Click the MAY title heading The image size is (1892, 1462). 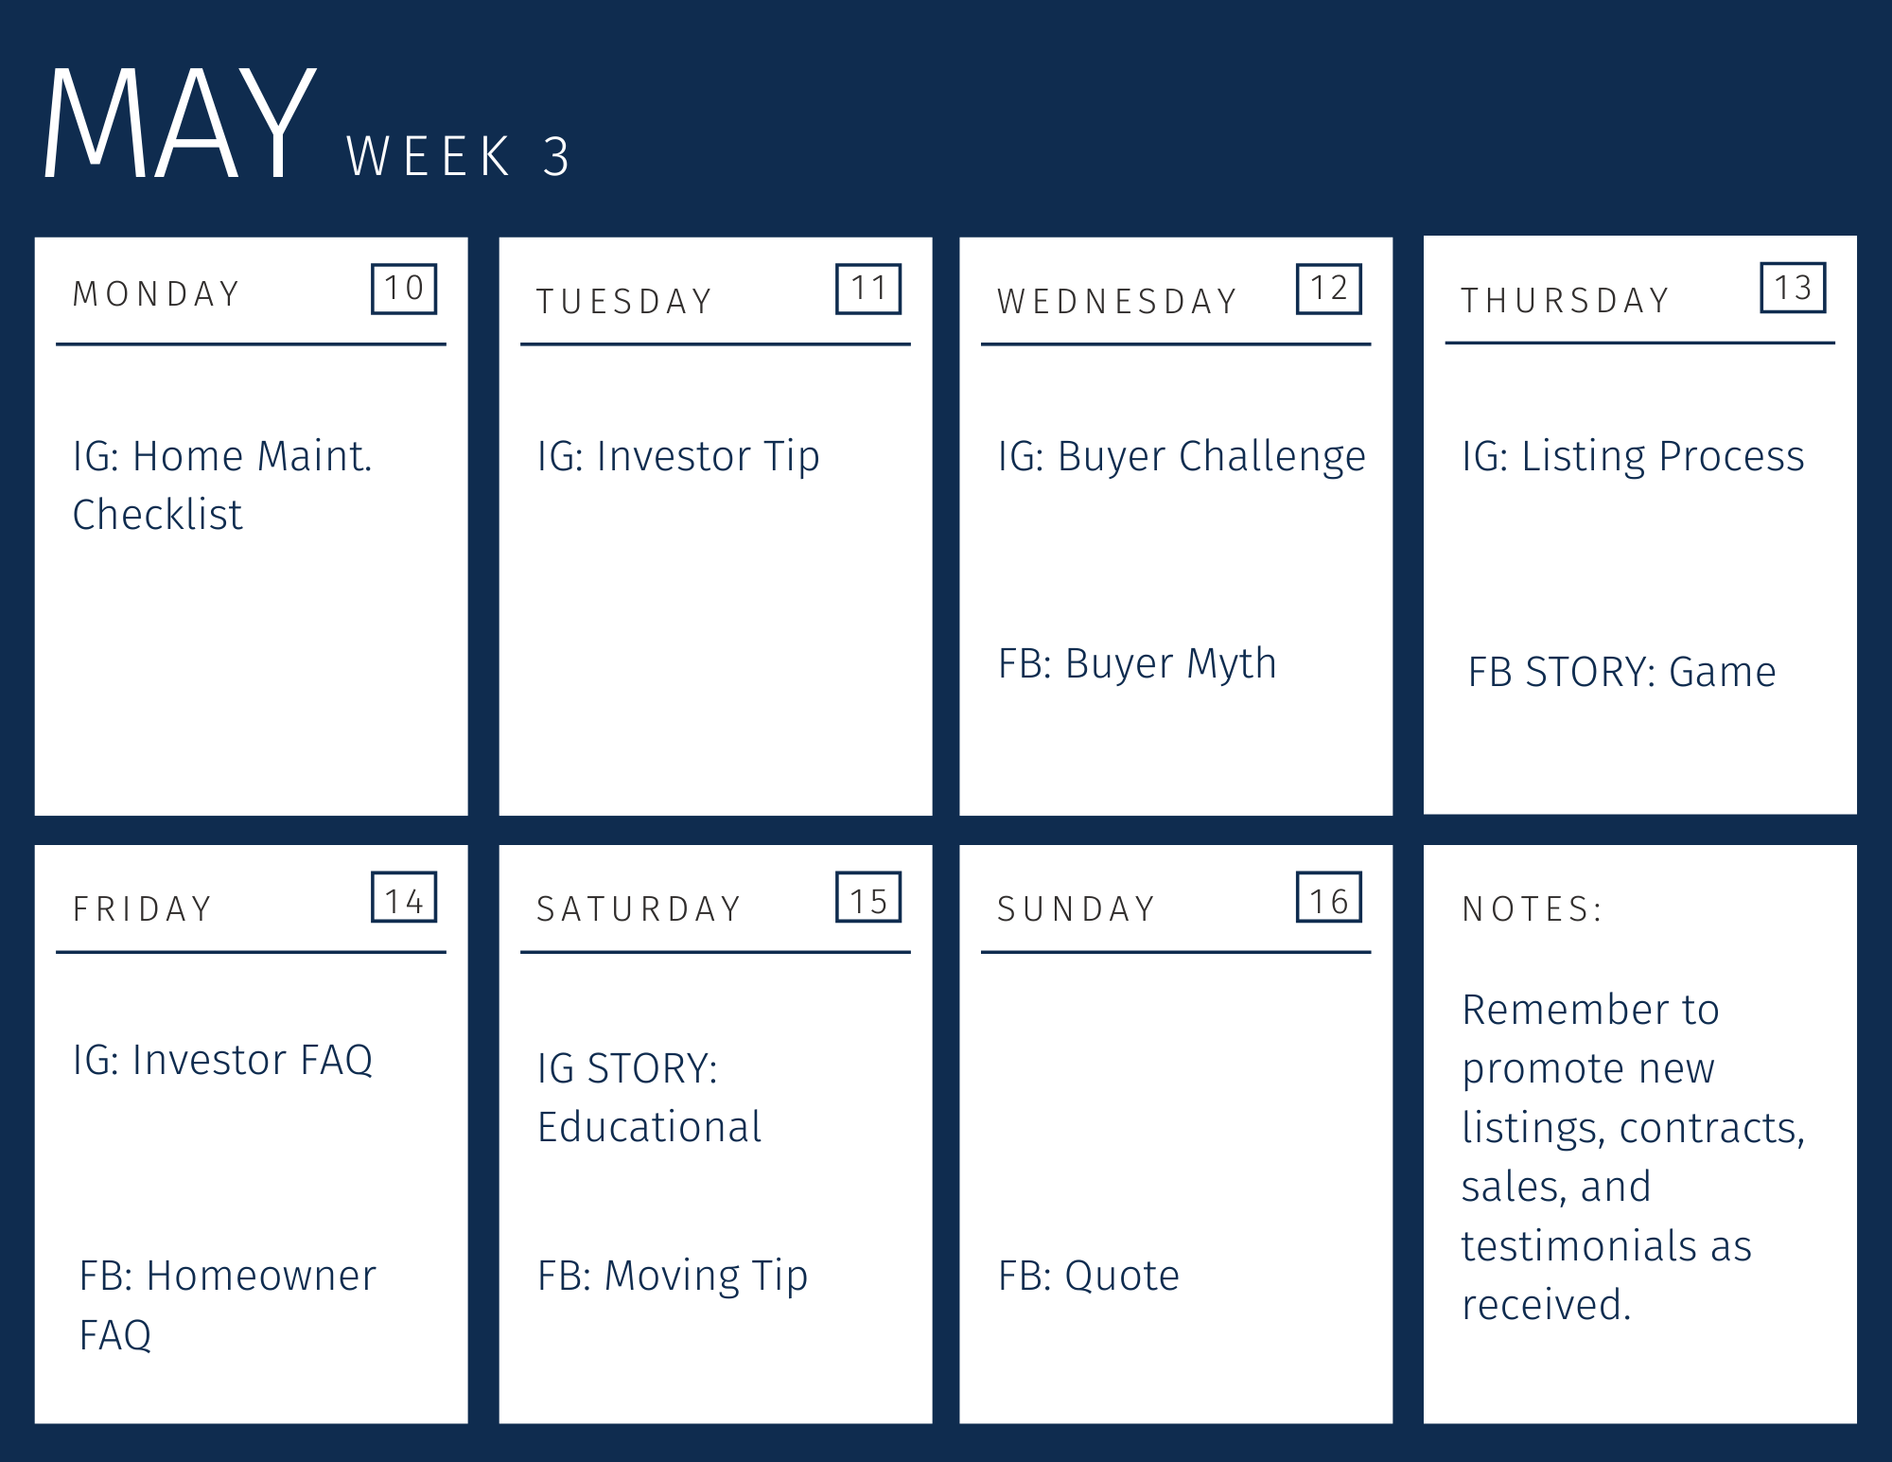(x=180, y=123)
